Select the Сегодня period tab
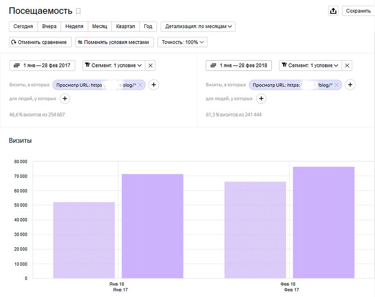The width and height of the screenshot is (375, 297). (23, 27)
